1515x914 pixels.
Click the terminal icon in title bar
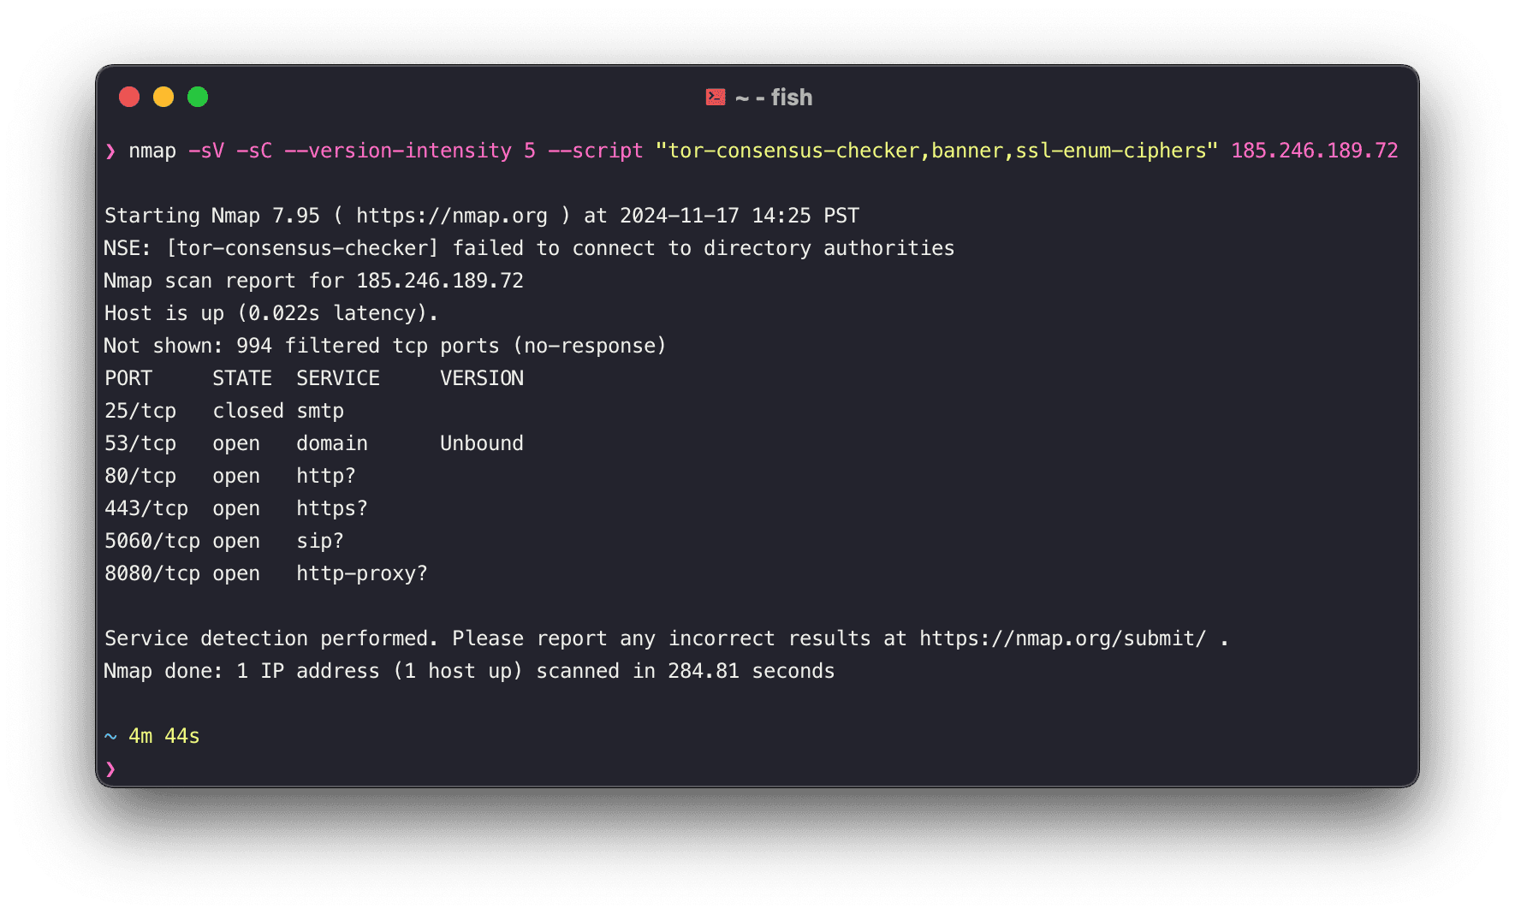point(716,98)
